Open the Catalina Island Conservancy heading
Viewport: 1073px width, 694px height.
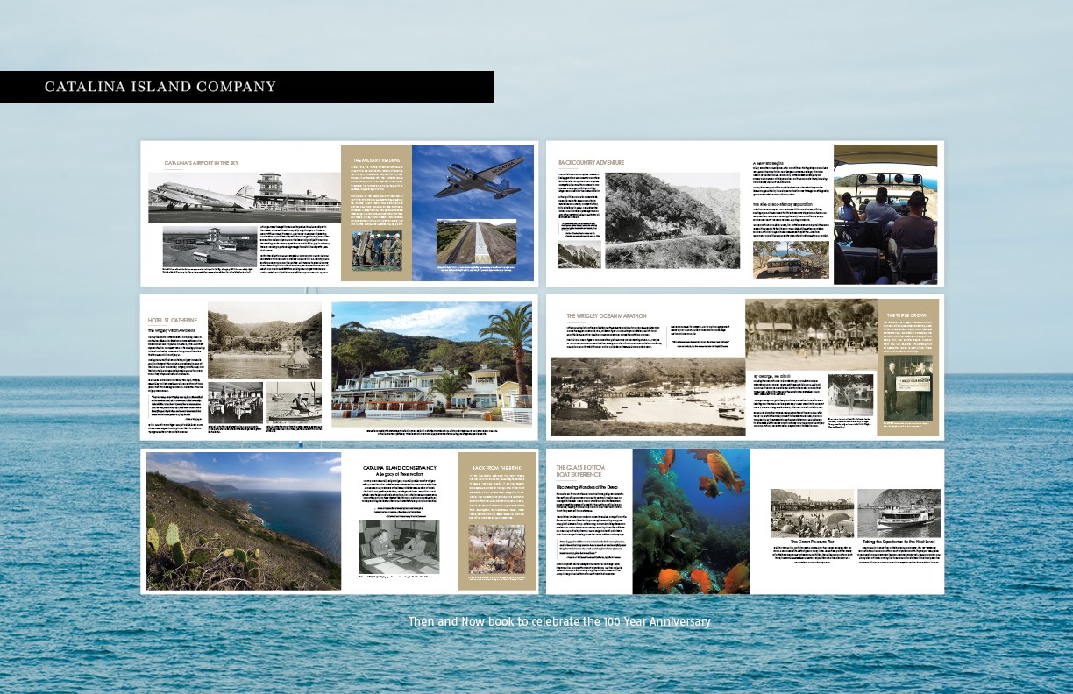coord(402,468)
